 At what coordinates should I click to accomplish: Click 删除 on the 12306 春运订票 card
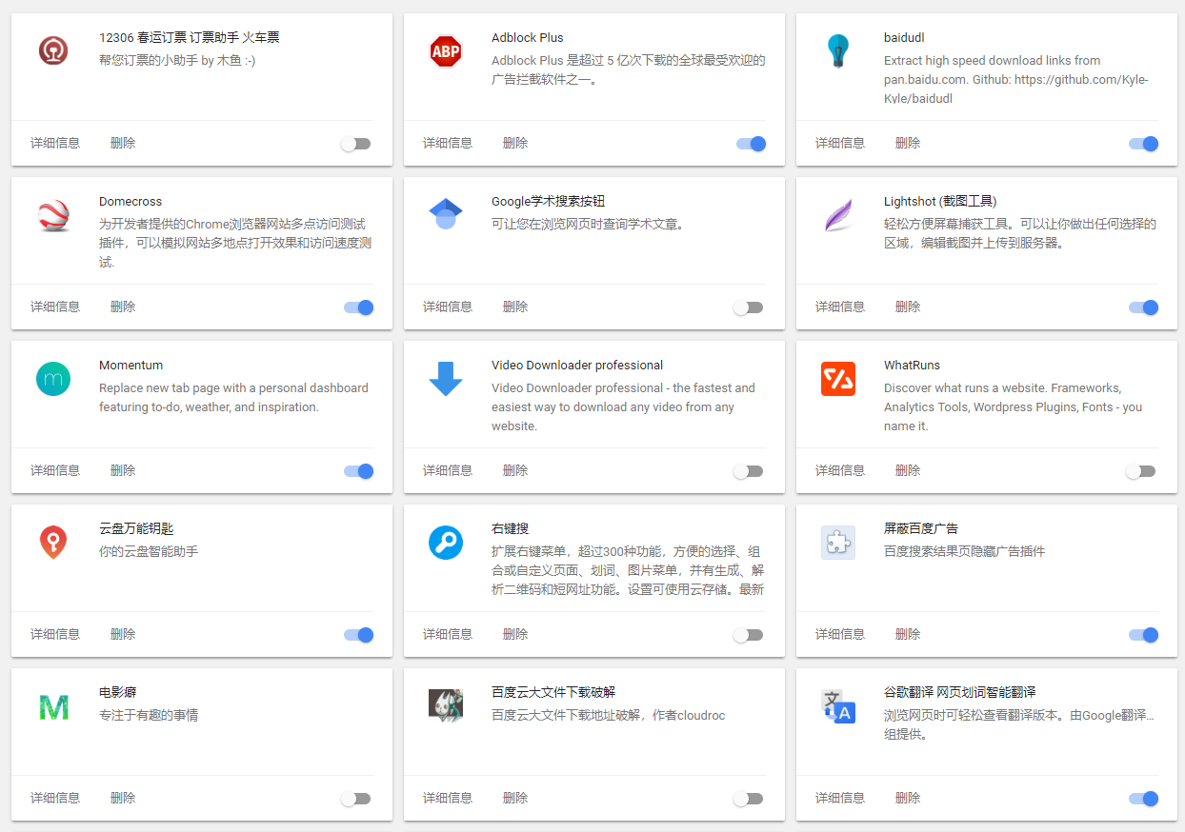(x=123, y=143)
